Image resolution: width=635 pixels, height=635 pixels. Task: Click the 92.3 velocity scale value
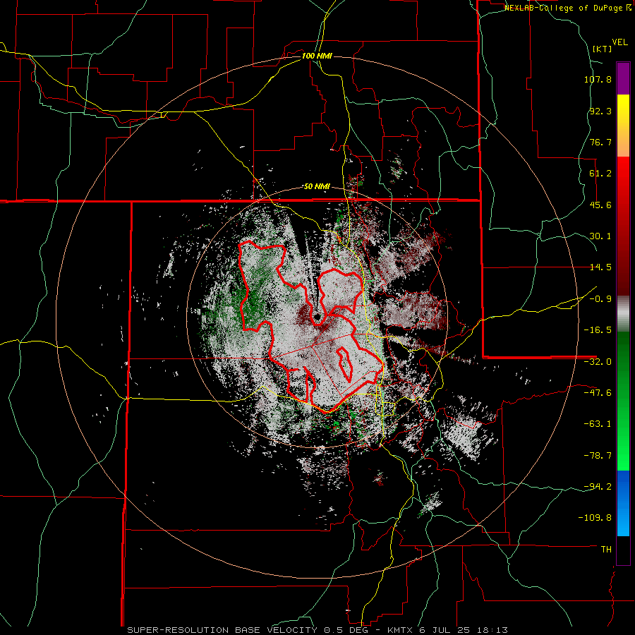pyautogui.click(x=600, y=111)
